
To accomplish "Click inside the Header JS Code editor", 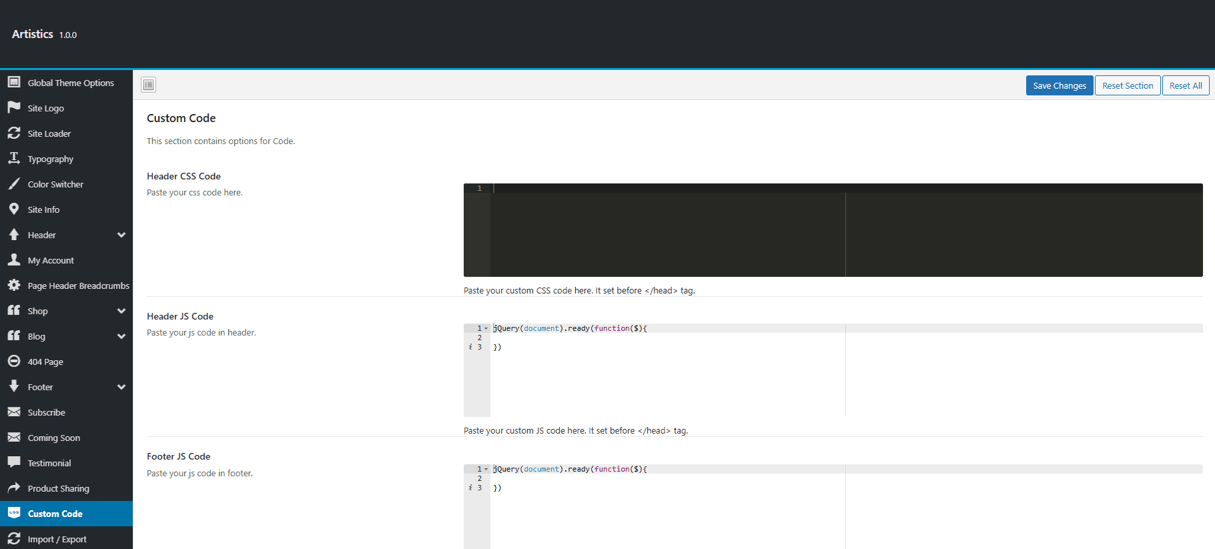I will coord(833,370).
